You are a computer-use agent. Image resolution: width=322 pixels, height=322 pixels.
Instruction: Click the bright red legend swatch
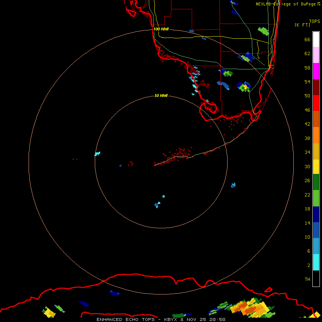[x=316, y=103]
